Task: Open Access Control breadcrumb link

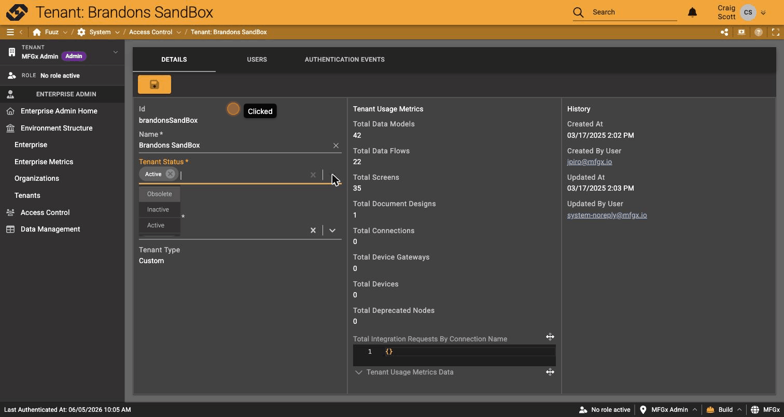Action: [150, 32]
